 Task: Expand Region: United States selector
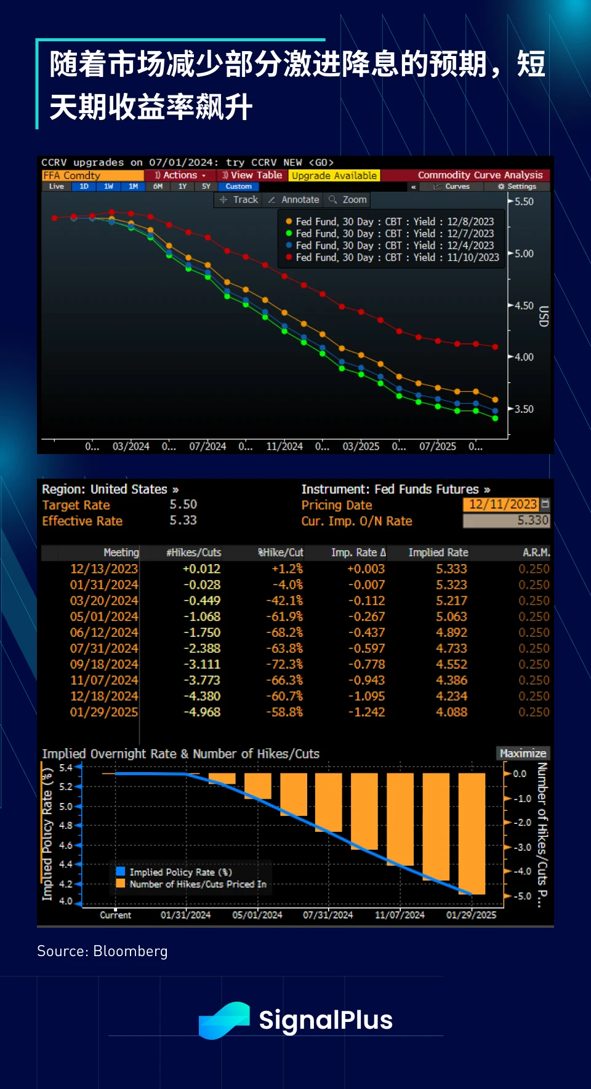(x=110, y=489)
